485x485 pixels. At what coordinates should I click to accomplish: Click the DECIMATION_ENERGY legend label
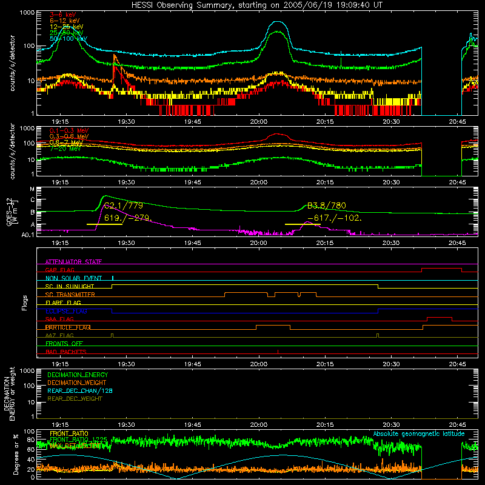tap(78, 375)
